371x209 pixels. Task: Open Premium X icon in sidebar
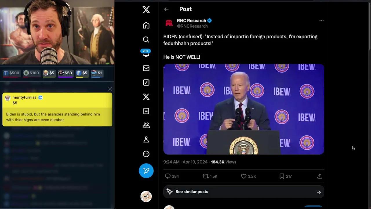click(146, 97)
